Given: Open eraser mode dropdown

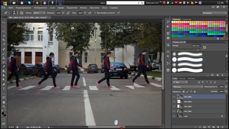Looking at the screenshot, I should 39,13.
